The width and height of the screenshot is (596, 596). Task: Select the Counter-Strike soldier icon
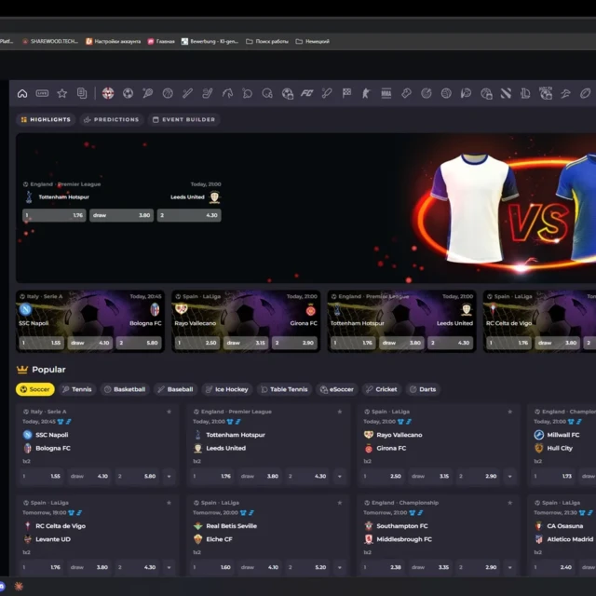pos(366,93)
